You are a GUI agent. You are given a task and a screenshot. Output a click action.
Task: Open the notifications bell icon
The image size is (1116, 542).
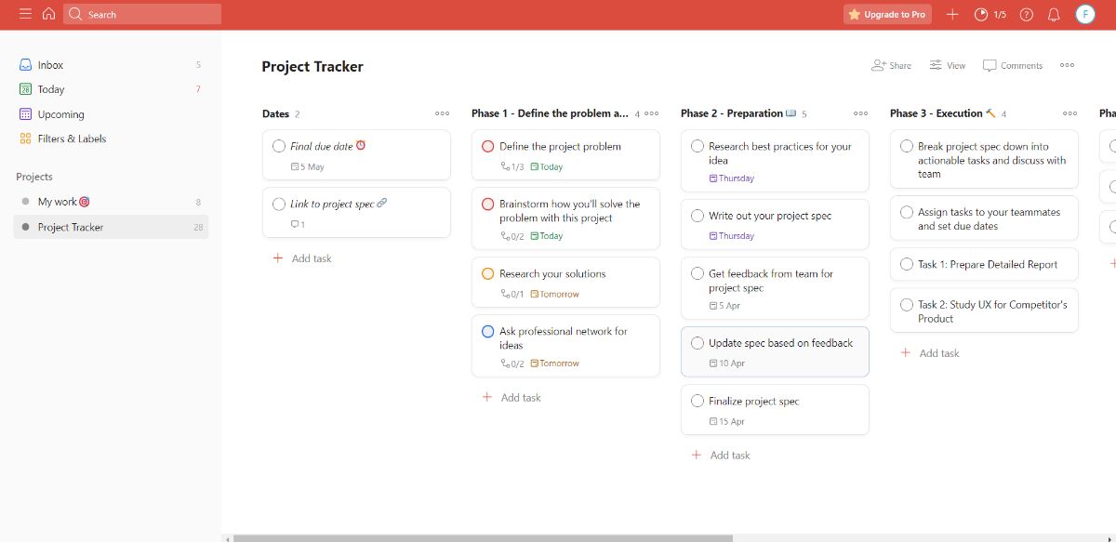1054,14
